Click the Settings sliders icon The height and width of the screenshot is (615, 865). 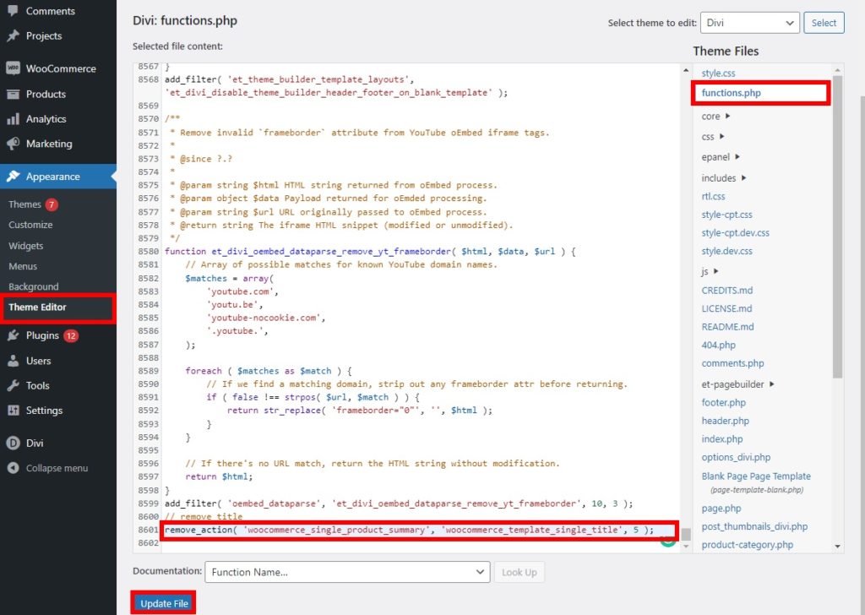14,411
